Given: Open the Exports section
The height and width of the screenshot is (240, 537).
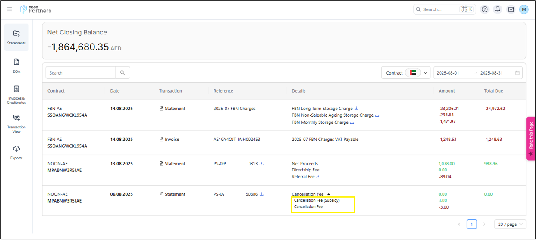Looking at the screenshot, I should (x=16, y=153).
